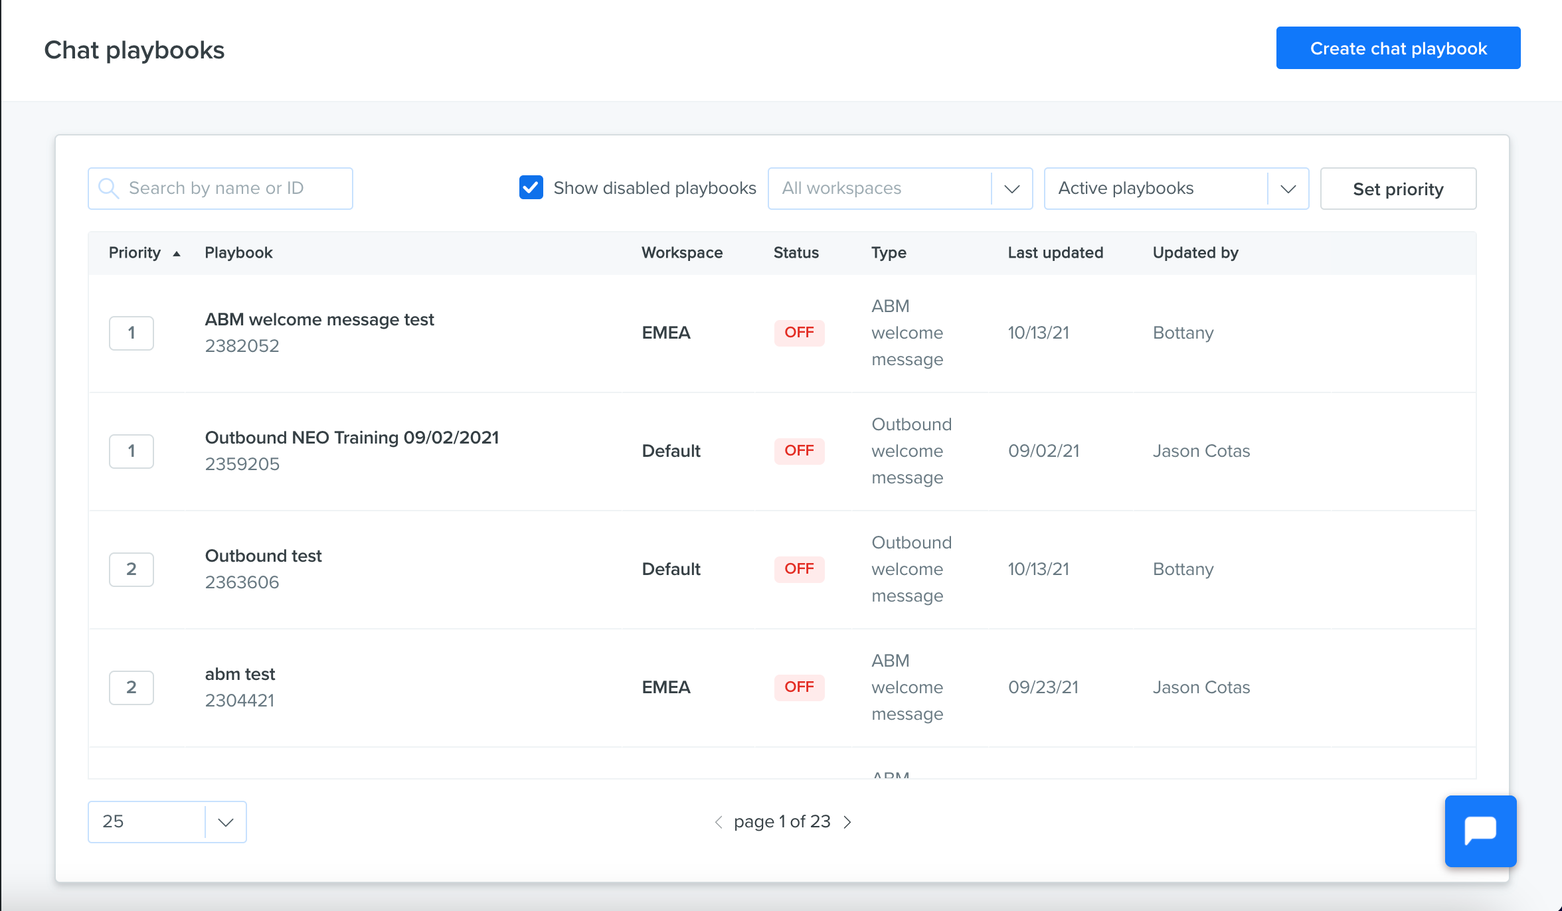
Task: Uncheck Show disabled playbooks checkbox
Action: [x=531, y=188]
